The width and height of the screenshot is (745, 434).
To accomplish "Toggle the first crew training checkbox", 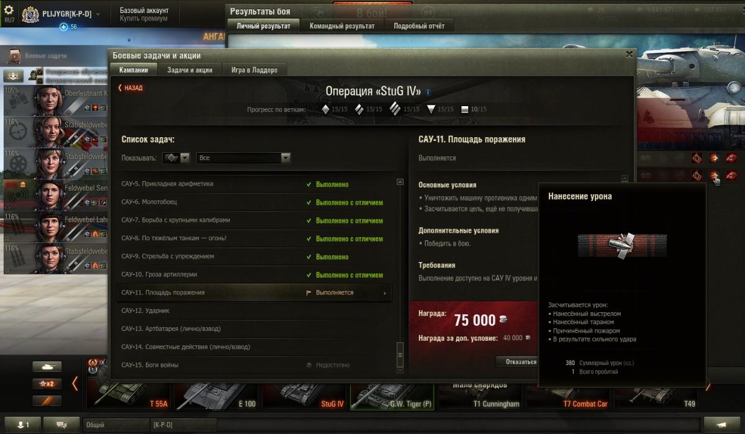I will click(39, 72).
